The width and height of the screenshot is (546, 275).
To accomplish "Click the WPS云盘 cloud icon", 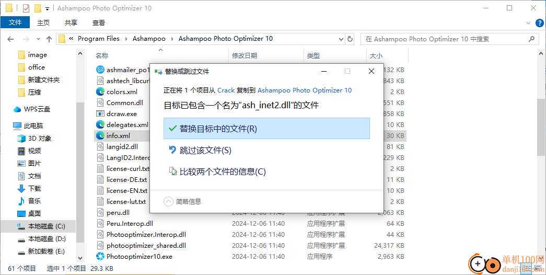I will pos(17,109).
